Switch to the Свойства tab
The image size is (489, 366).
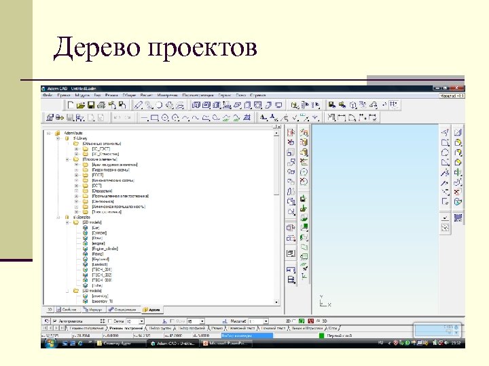tap(66, 310)
